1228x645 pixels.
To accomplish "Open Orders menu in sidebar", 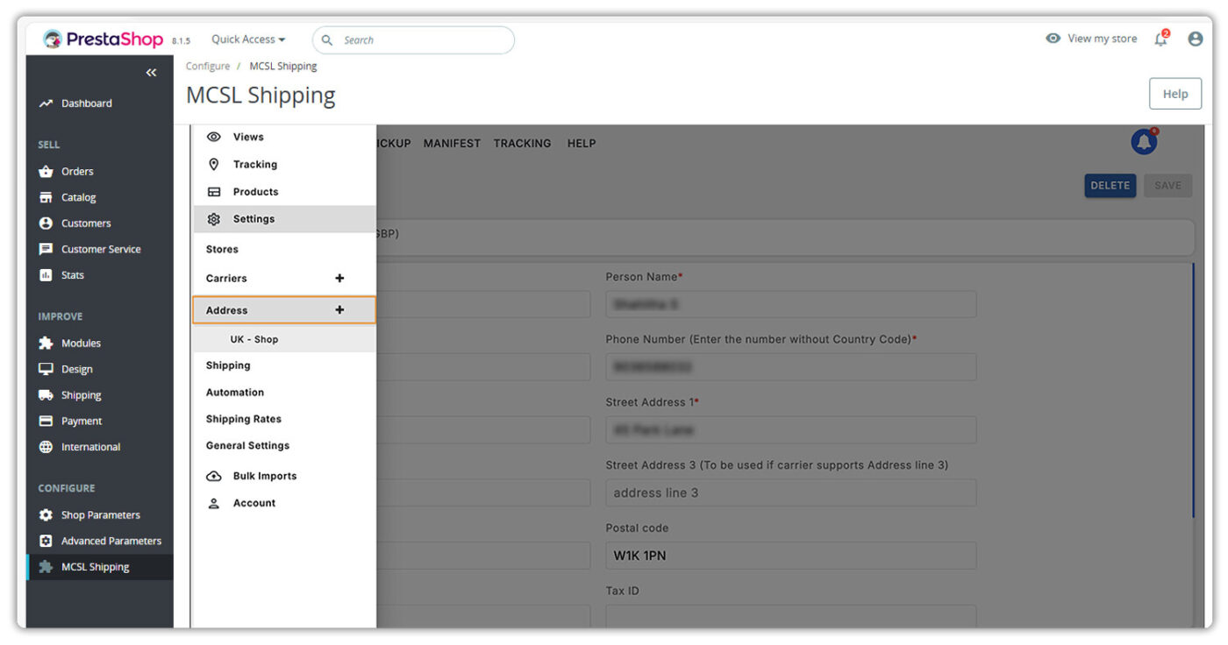I will [77, 172].
